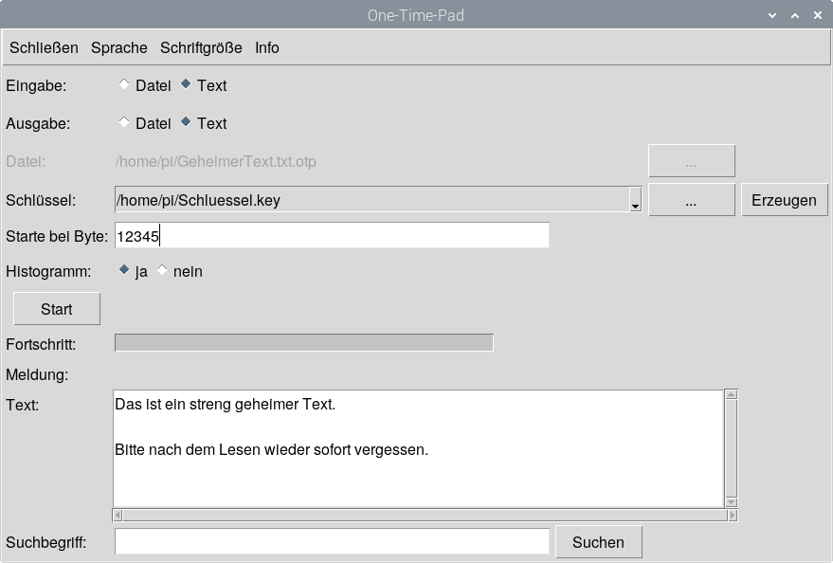Viewport: 833px width, 563px height.
Task: Open the Schriftgröße menu
Action: click(x=201, y=47)
